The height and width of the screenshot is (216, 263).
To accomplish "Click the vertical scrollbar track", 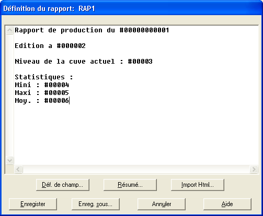I will click(9, 95).
